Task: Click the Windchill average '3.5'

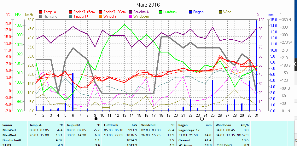Action: 172,140
